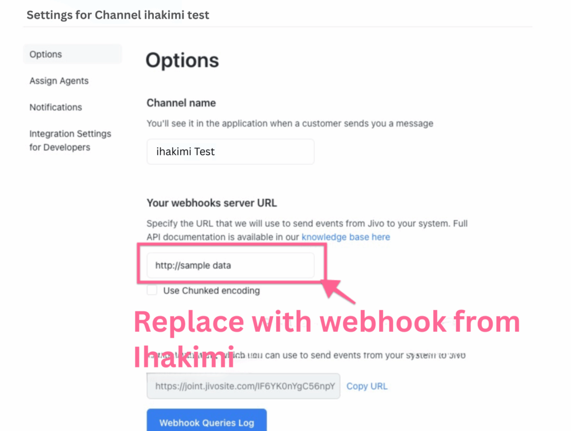Click the Your webhooks server URL heading
Viewport: 571px width, 431px height.
click(212, 203)
